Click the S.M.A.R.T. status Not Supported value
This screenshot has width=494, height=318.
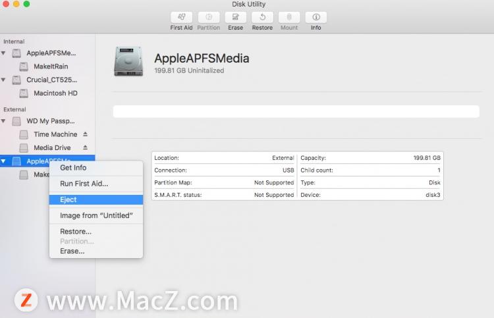[x=274, y=195]
